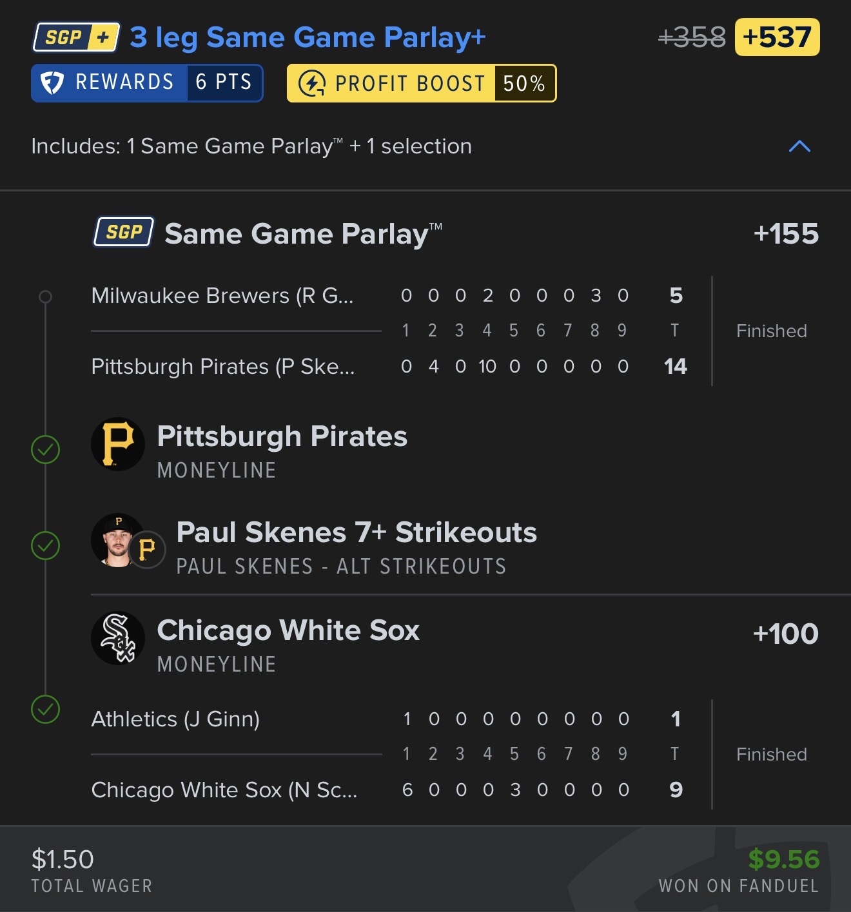Click the small Pirates logo on Skenes photo
Image resolution: width=851 pixels, height=912 pixels.
pyautogui.click(x=147, y=549)
